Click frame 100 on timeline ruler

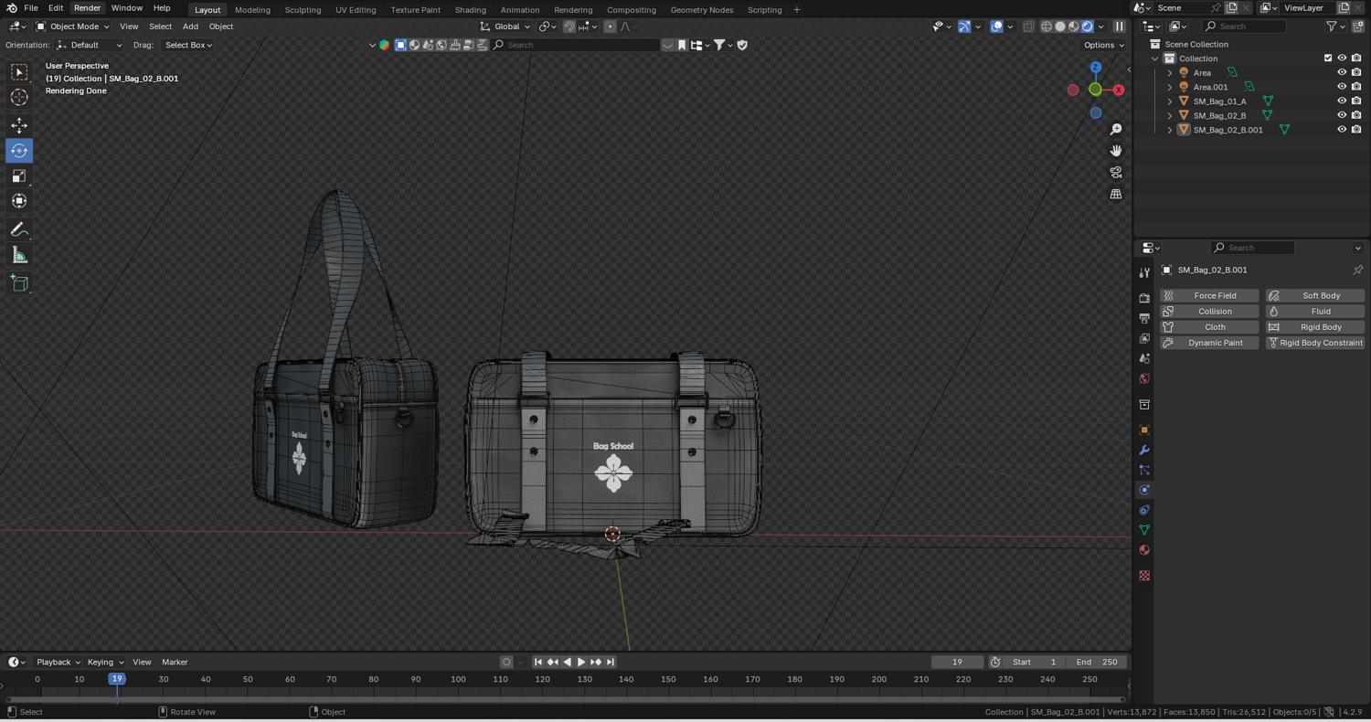click(458, 679)
